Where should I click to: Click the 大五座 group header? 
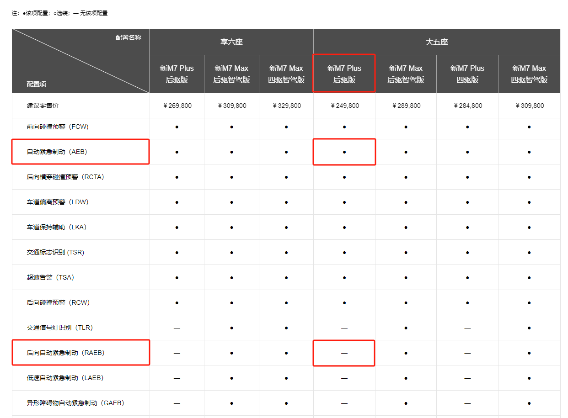pos(437,42)
